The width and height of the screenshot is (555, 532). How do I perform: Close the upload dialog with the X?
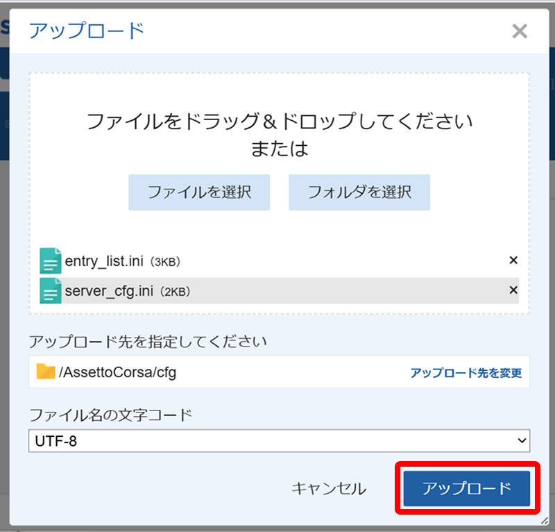pos(519,31)
